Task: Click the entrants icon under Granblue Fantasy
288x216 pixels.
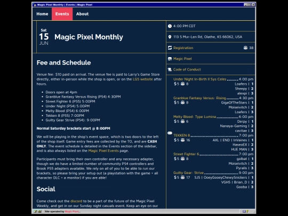Action: tap(182, 103)
